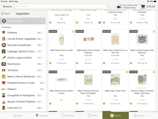Click the Browse heading in top bar
This screenshot has width=158, height=119.
point(7,6)
